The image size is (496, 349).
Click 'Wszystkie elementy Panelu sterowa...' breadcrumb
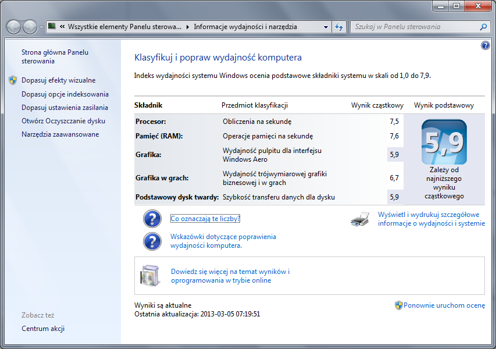pyautogui.click(x=124, y=27)
